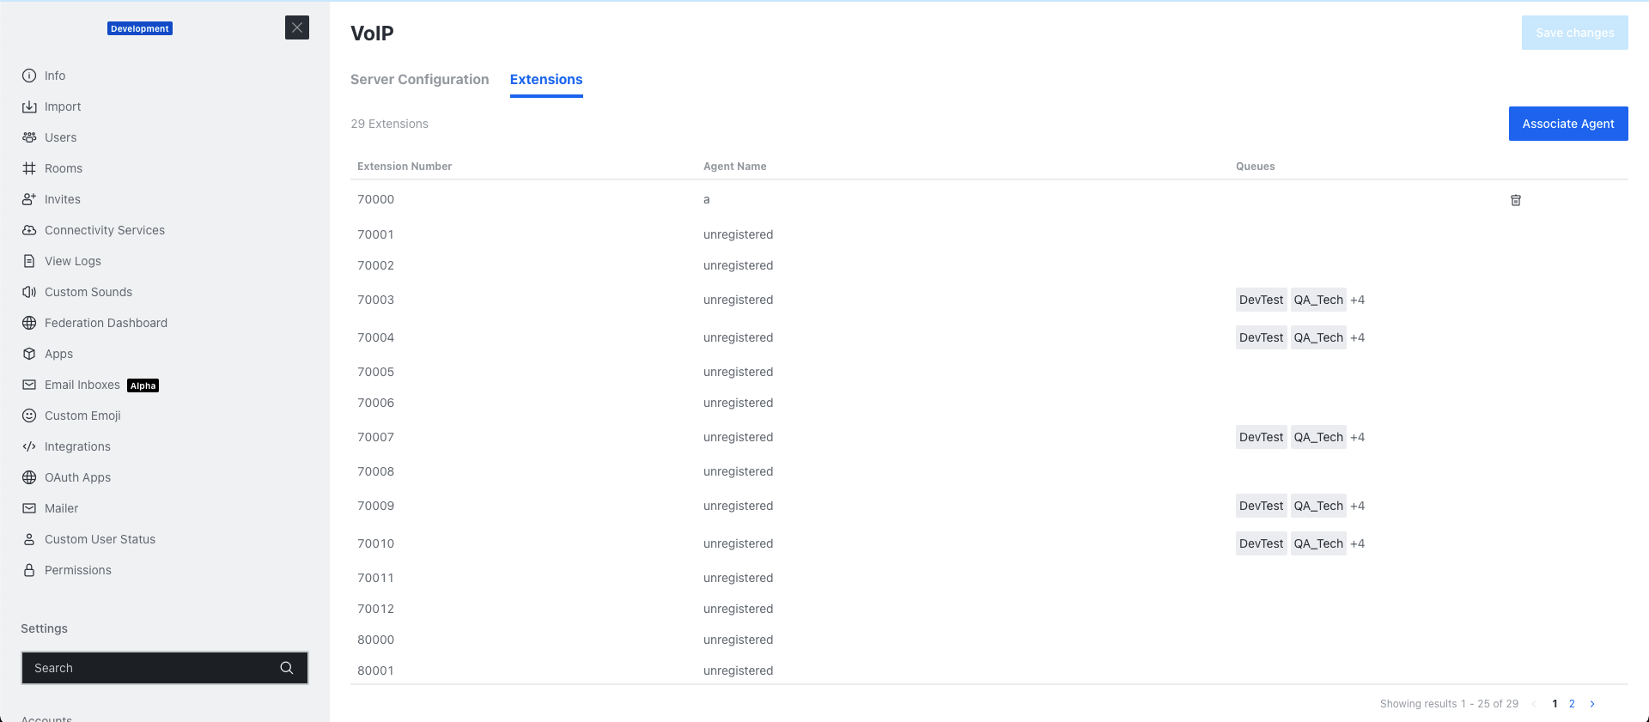Open Users via its people icon
This screenshot has height=722, width=1649.
[x=29, y=137]
